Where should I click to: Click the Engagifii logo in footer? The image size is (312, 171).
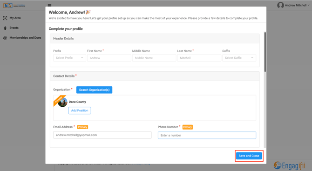pos(290,165)
